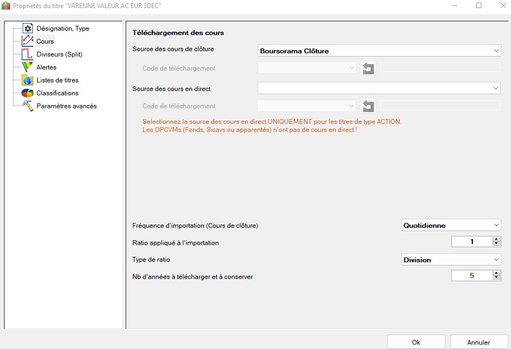Select the Alertes item in the tree
511x349 pixels.
click(46, 67)
